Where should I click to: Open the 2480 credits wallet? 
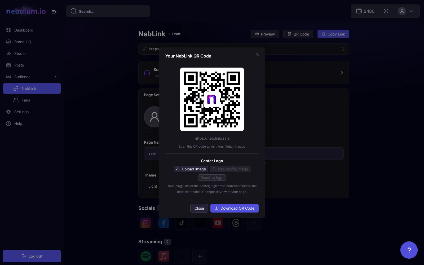pyautogui.click(x=365, y=11)
